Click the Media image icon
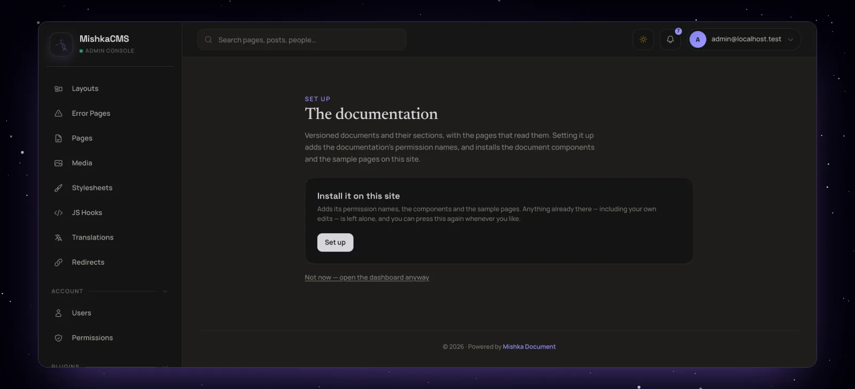Viewport: 855px width, 389px height. 59,163
